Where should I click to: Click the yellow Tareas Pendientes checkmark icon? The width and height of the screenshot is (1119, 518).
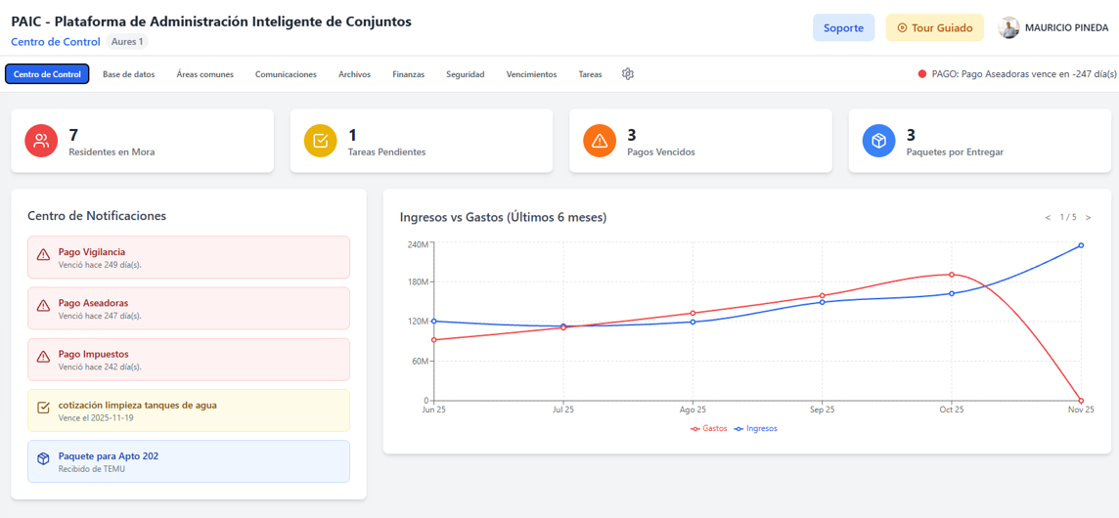click(321, 141)
